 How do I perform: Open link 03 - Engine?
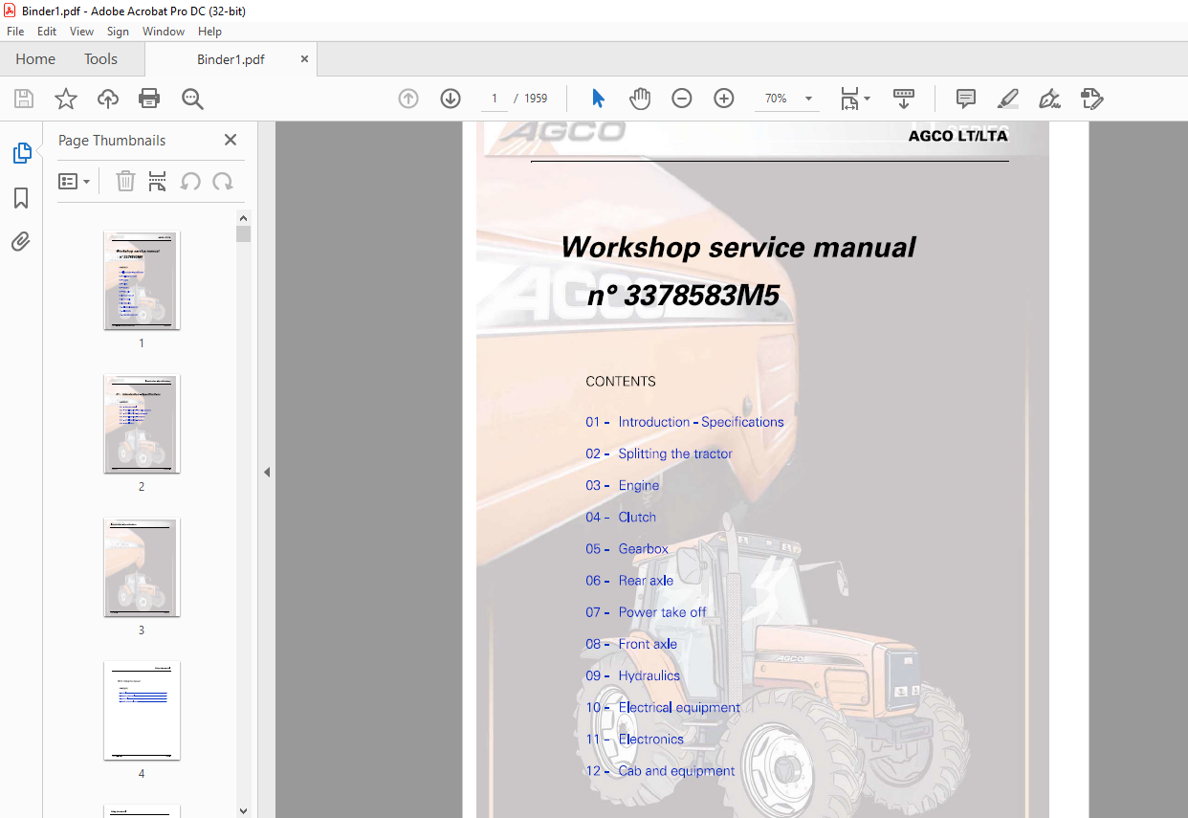(x=623, y=485)
